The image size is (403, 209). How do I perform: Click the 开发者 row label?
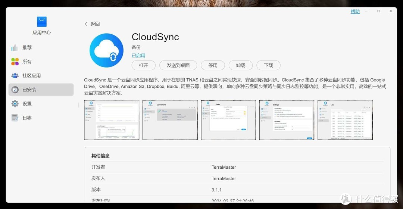click(x=98, y=167)
